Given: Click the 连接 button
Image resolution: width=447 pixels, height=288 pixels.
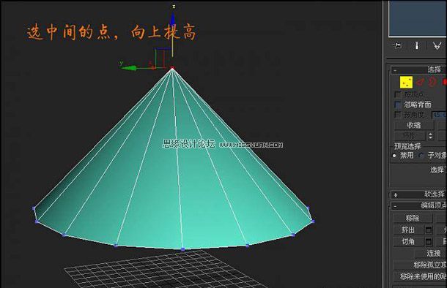Looking at the screenshot, I should (x=430, y=253).
